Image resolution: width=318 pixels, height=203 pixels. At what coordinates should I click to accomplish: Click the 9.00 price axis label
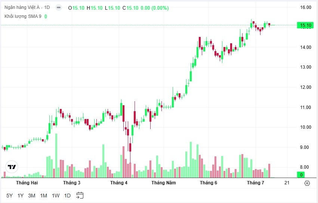305,147
